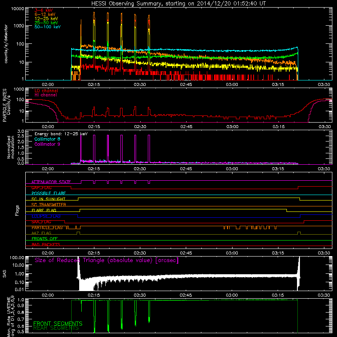Viewport: 337px width, 337px height.
Task: Click the HESSI Observing Summary plot title
Action: (x=179, y=3)
